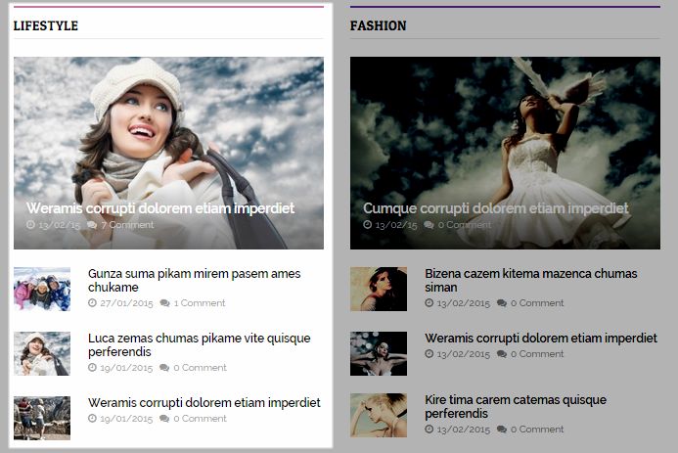
Task: Open '0 Comment' on the Kire tima post
Action: (x=537, y=430)
